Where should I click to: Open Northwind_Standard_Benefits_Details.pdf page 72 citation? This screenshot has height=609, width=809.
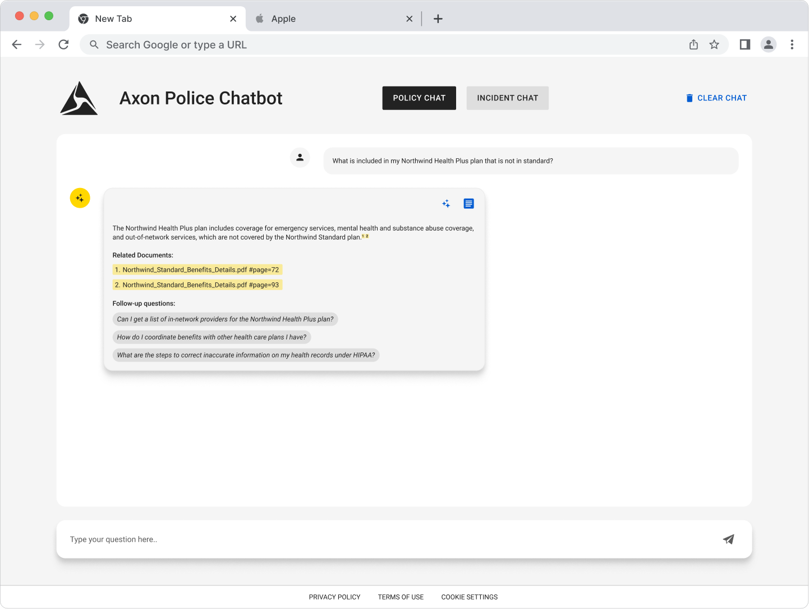[x=197, y=270]
